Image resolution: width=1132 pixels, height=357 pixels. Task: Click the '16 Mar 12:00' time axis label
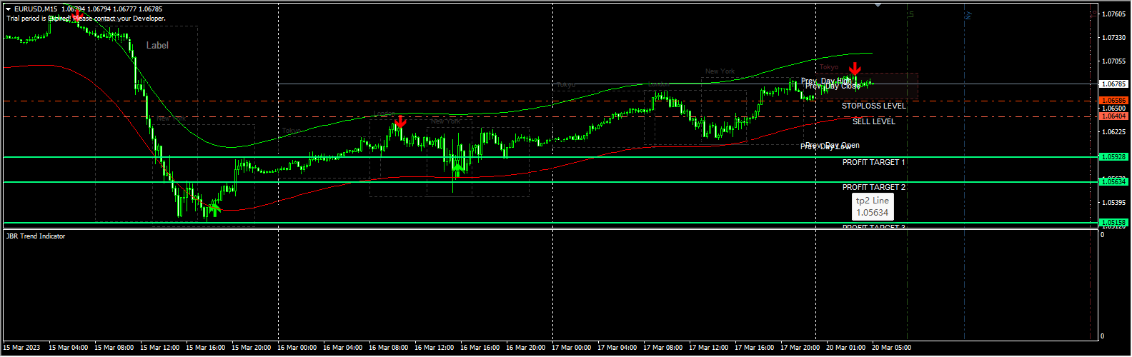pos(435,348)
